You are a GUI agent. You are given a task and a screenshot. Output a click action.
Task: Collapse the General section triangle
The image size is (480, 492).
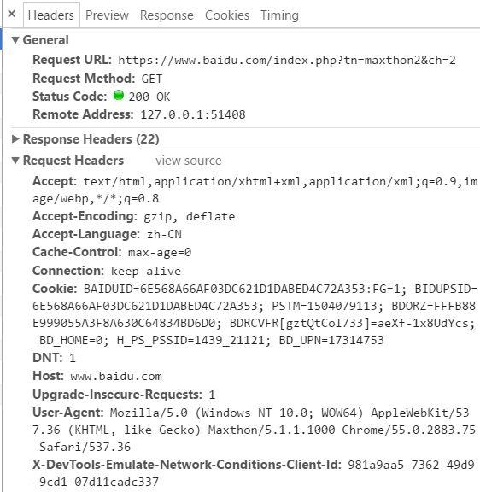point(15,40)
